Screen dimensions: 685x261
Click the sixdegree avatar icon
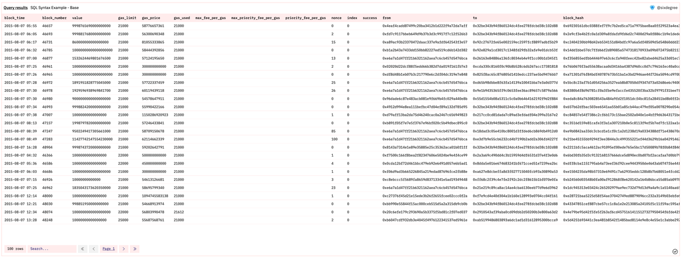coord(652,8)
